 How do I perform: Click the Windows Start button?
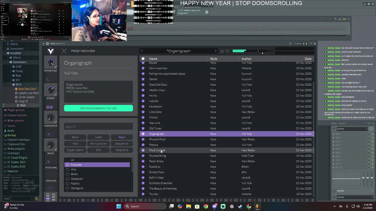point(119,206)
